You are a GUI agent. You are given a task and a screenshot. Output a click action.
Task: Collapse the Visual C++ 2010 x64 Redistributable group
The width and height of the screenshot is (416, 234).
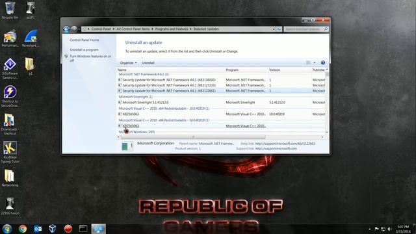coord(164,109)
